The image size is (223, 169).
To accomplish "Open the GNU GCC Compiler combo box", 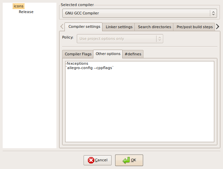I will [x=140, y=13].
